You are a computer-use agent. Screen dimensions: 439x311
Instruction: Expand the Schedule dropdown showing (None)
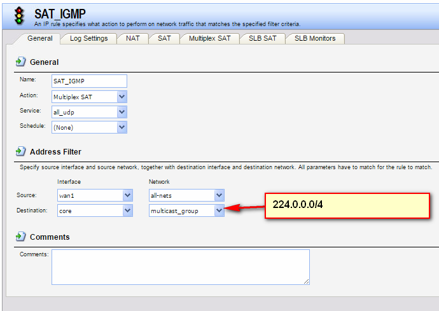tap(89, 127)
